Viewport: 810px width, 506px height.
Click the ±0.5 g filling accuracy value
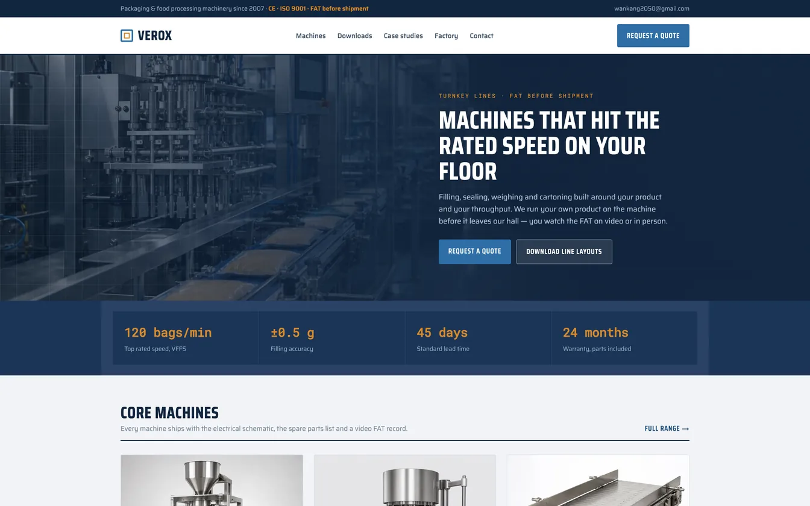point(292,333)
